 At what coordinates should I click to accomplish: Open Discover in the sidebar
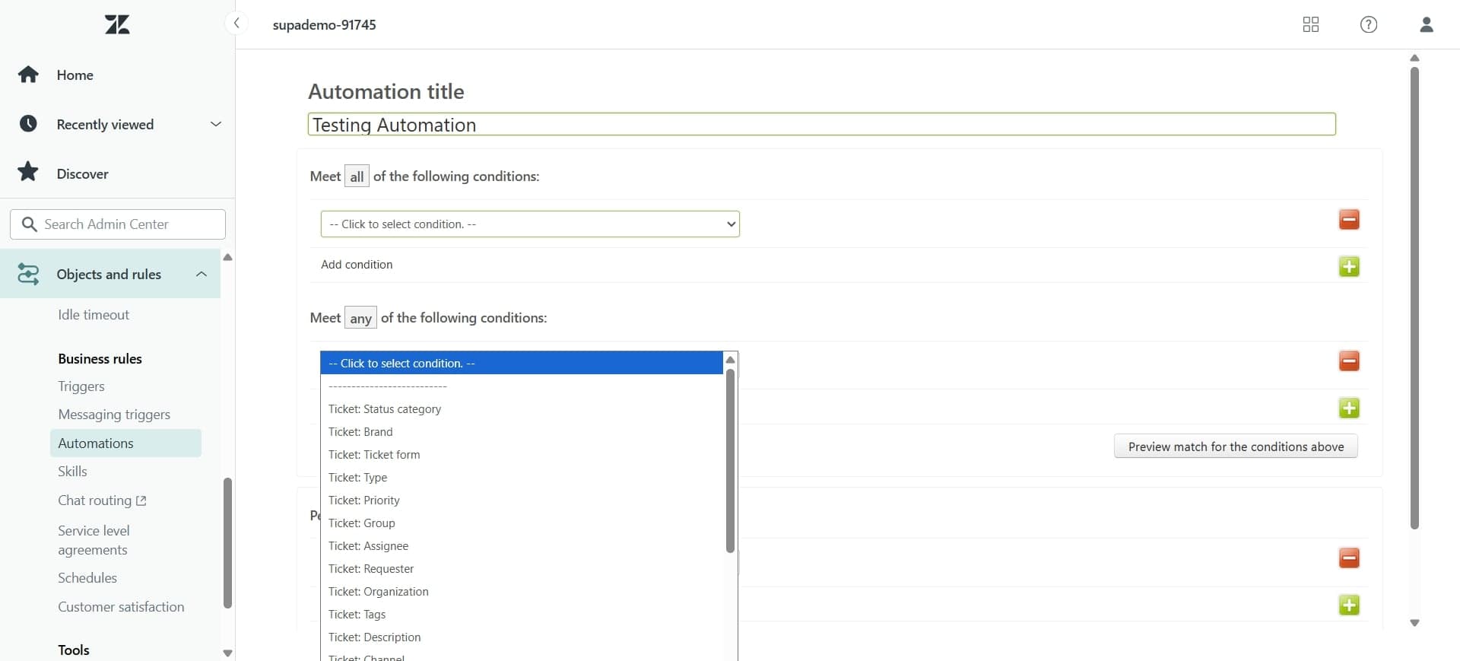point(82,173)
